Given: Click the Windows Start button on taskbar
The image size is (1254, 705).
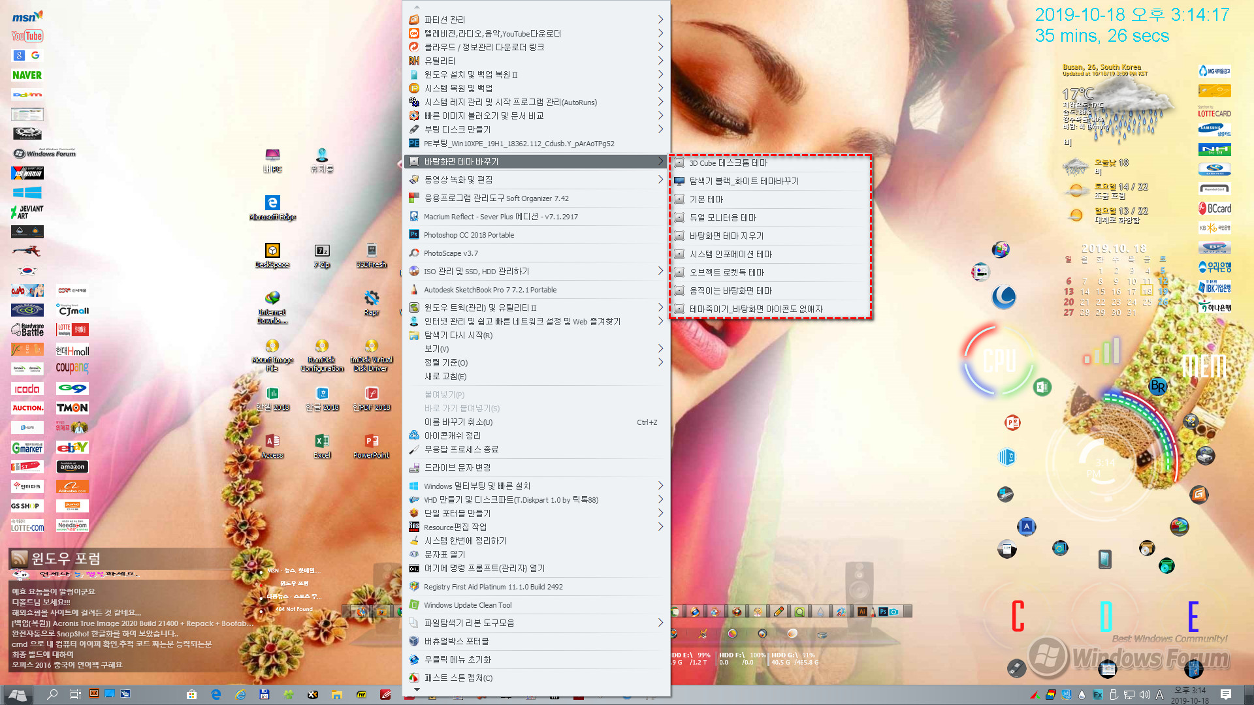Looking at the screenshot, I should point(18,695).
